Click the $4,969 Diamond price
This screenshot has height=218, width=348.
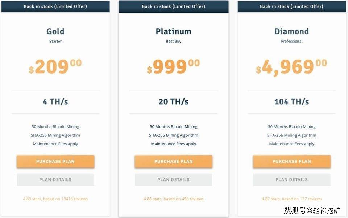coord(292,66)
